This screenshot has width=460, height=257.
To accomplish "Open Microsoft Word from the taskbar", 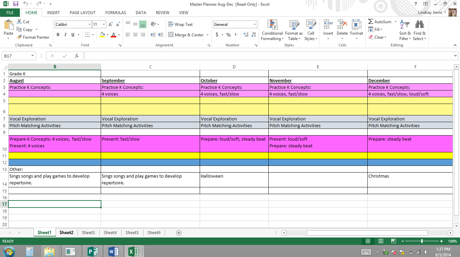I will pyautogui.click(x=113, y=251).
